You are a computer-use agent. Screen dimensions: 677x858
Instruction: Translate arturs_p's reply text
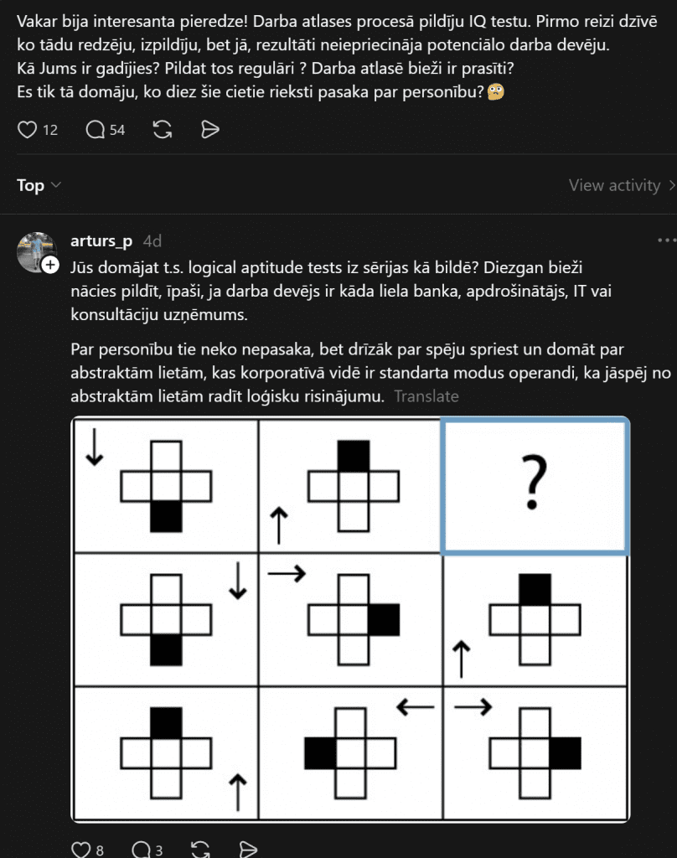point(426,396)
